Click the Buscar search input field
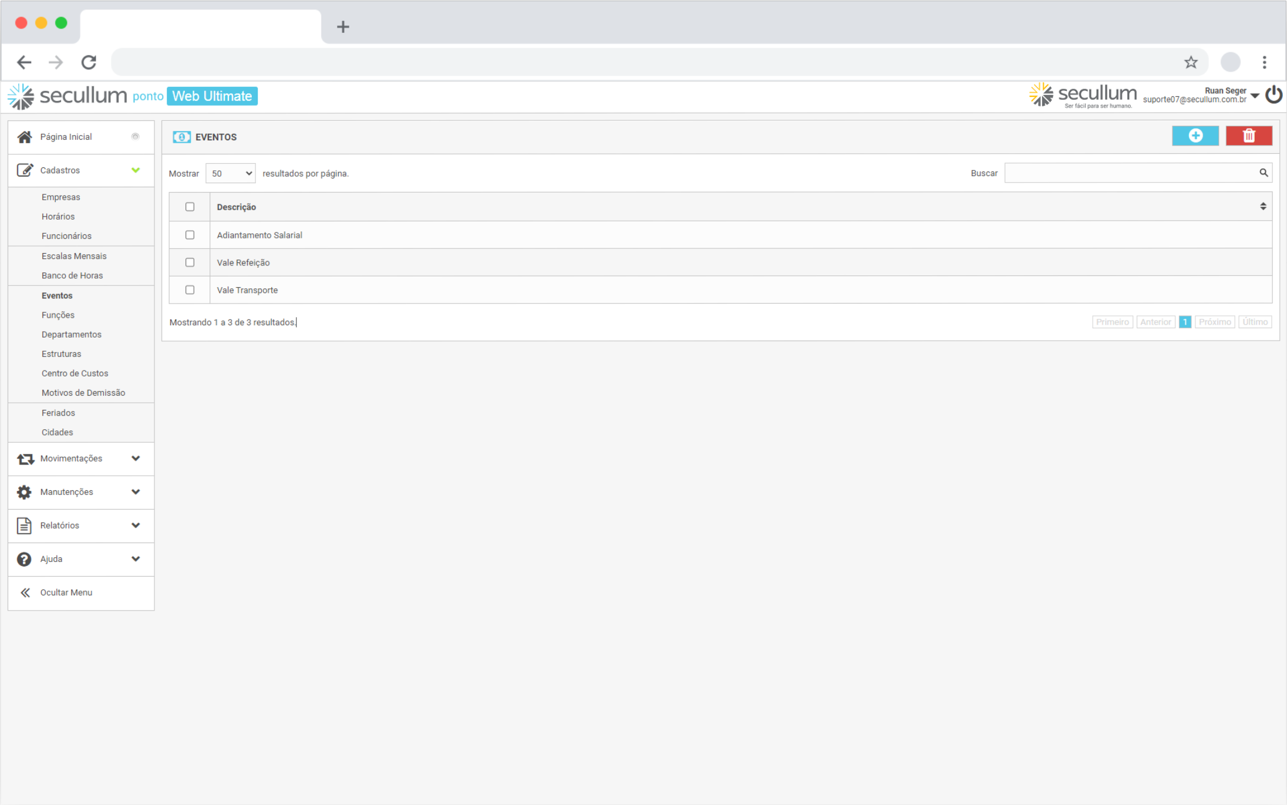1287x805 pixels. [x=1130, y=173]
